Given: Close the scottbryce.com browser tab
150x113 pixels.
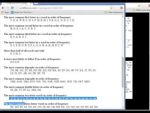Looking at the screenshot, I should click(31, 3).
